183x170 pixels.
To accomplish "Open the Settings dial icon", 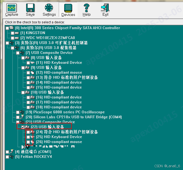I will [49, 8].
